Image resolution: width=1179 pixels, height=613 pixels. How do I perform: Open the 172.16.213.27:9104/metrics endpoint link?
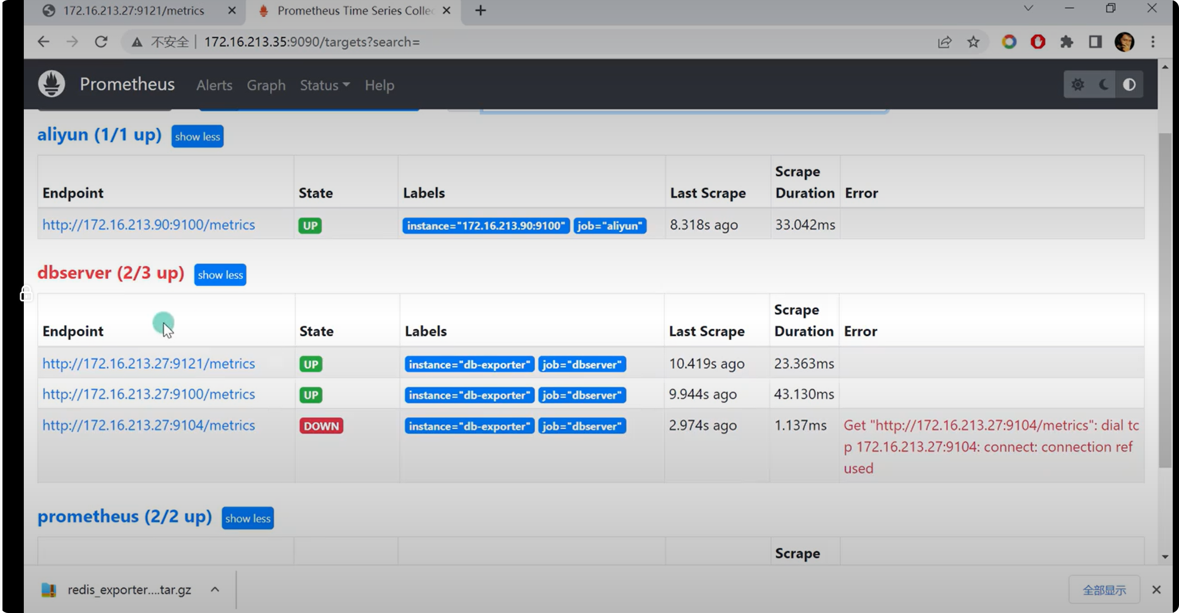(149, 426)
